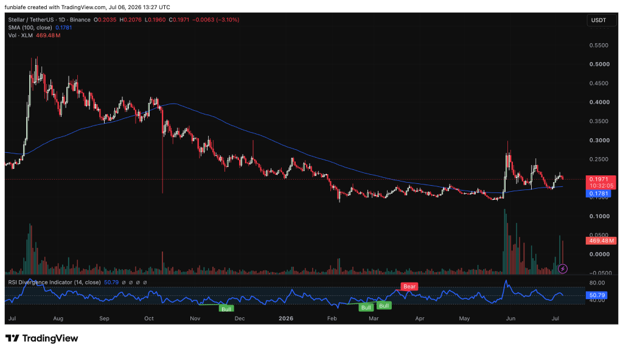Click 50.79 value beside RSI legend
Viewport: 623px width, 352px height.
point(111,283)
